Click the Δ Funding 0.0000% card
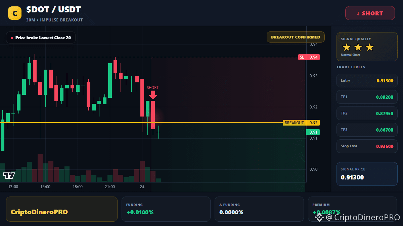Screen dimensions: 403x226 (259, 209)
